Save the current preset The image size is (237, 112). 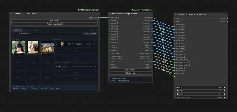click(87, 34)
